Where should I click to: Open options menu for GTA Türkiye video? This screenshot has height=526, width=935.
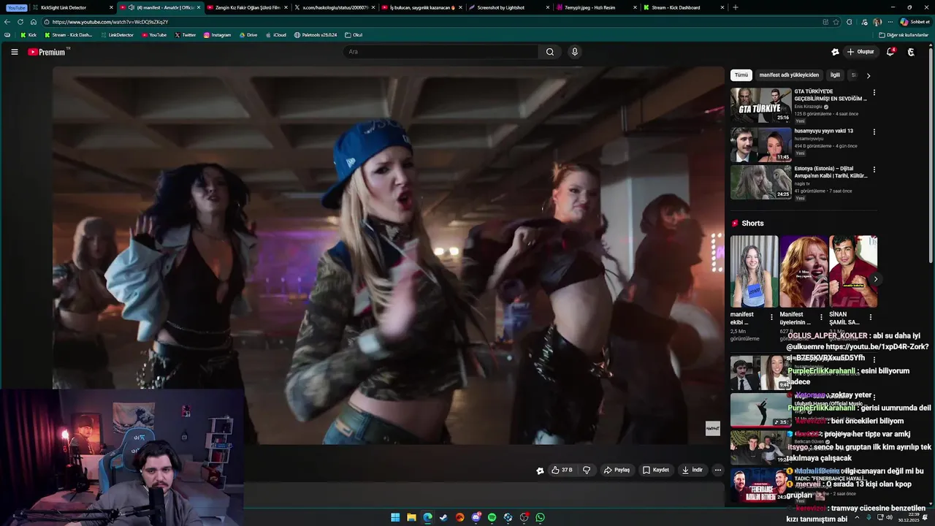(874, 93)
